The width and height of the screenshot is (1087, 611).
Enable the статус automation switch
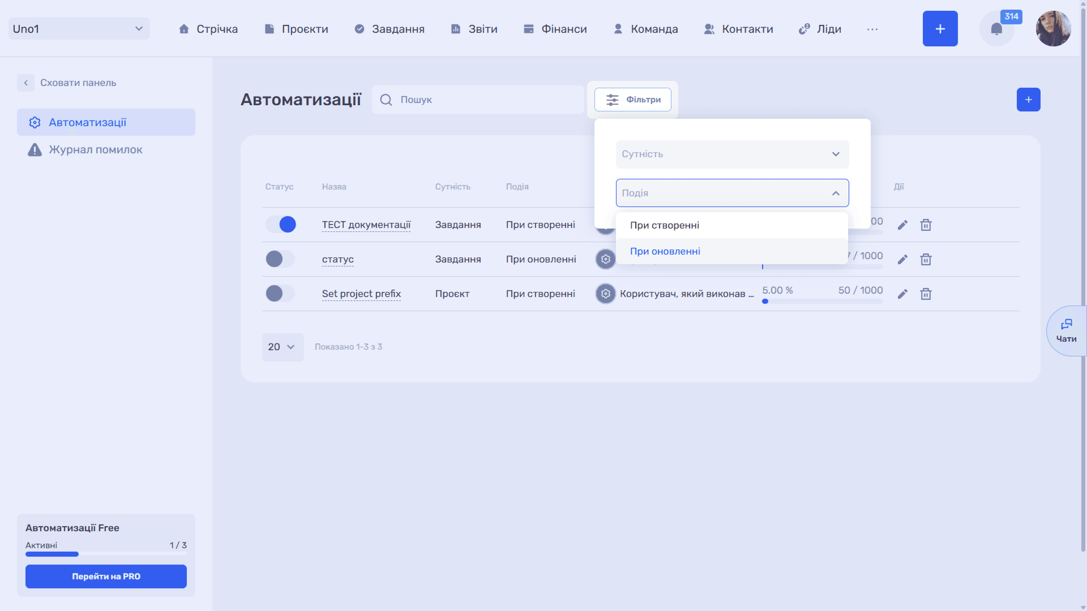281,259
